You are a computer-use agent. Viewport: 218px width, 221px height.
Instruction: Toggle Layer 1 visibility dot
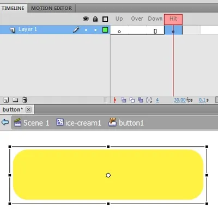[86, 30]
